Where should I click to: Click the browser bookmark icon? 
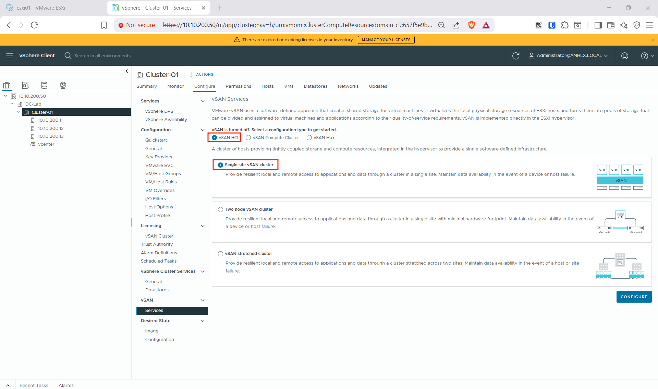point(104,25)
